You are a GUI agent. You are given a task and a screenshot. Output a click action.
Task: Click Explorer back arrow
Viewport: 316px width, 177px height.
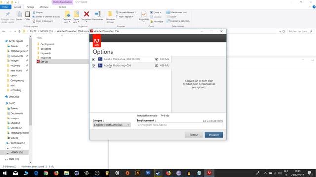pos(4,31)
